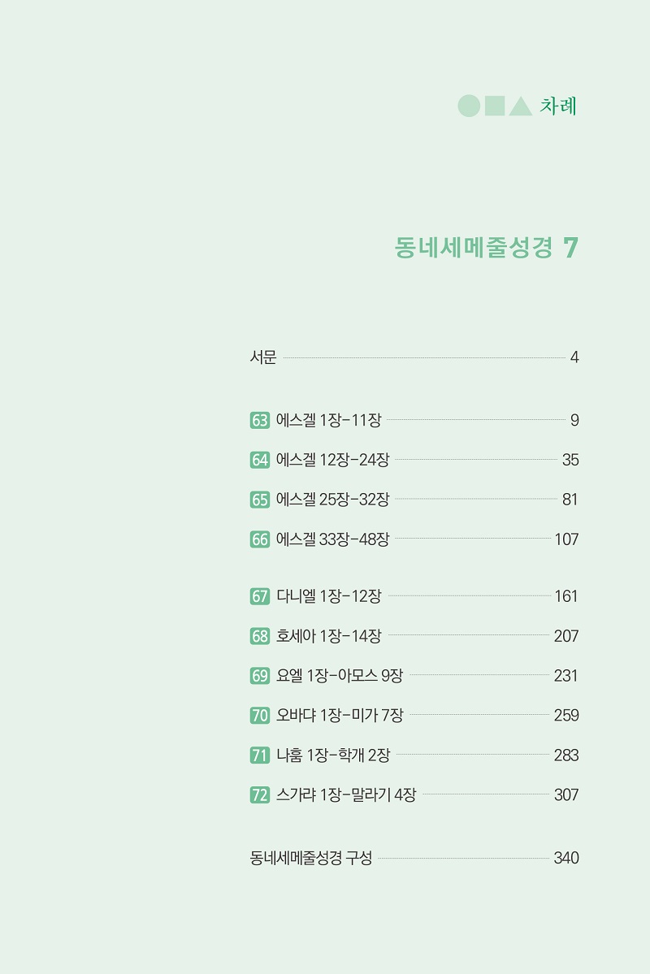This screenshot has height=974, width=650.
Task: Open 요엘 1장-아모스 9장 entry
Action: [x=414, y=676]
